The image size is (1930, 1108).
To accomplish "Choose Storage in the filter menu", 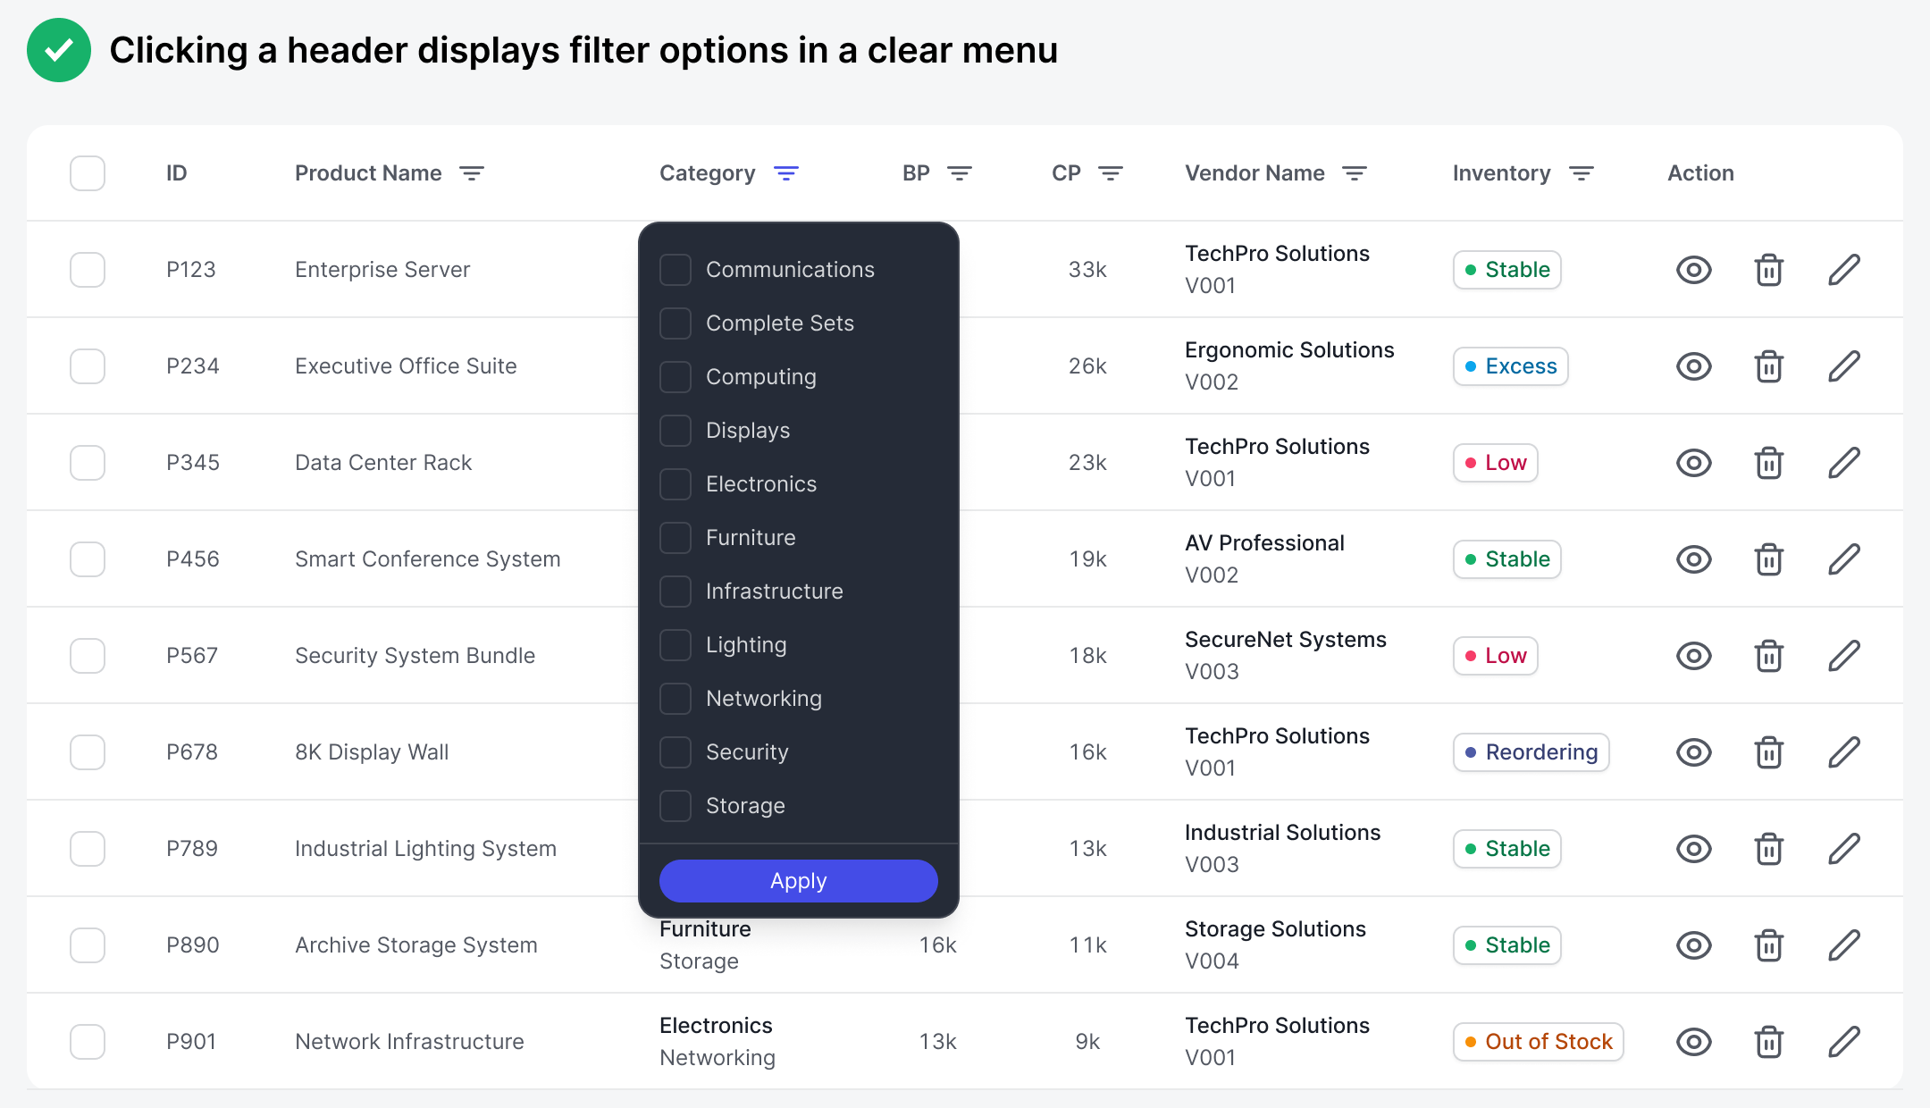I will [x=675, y=806].
